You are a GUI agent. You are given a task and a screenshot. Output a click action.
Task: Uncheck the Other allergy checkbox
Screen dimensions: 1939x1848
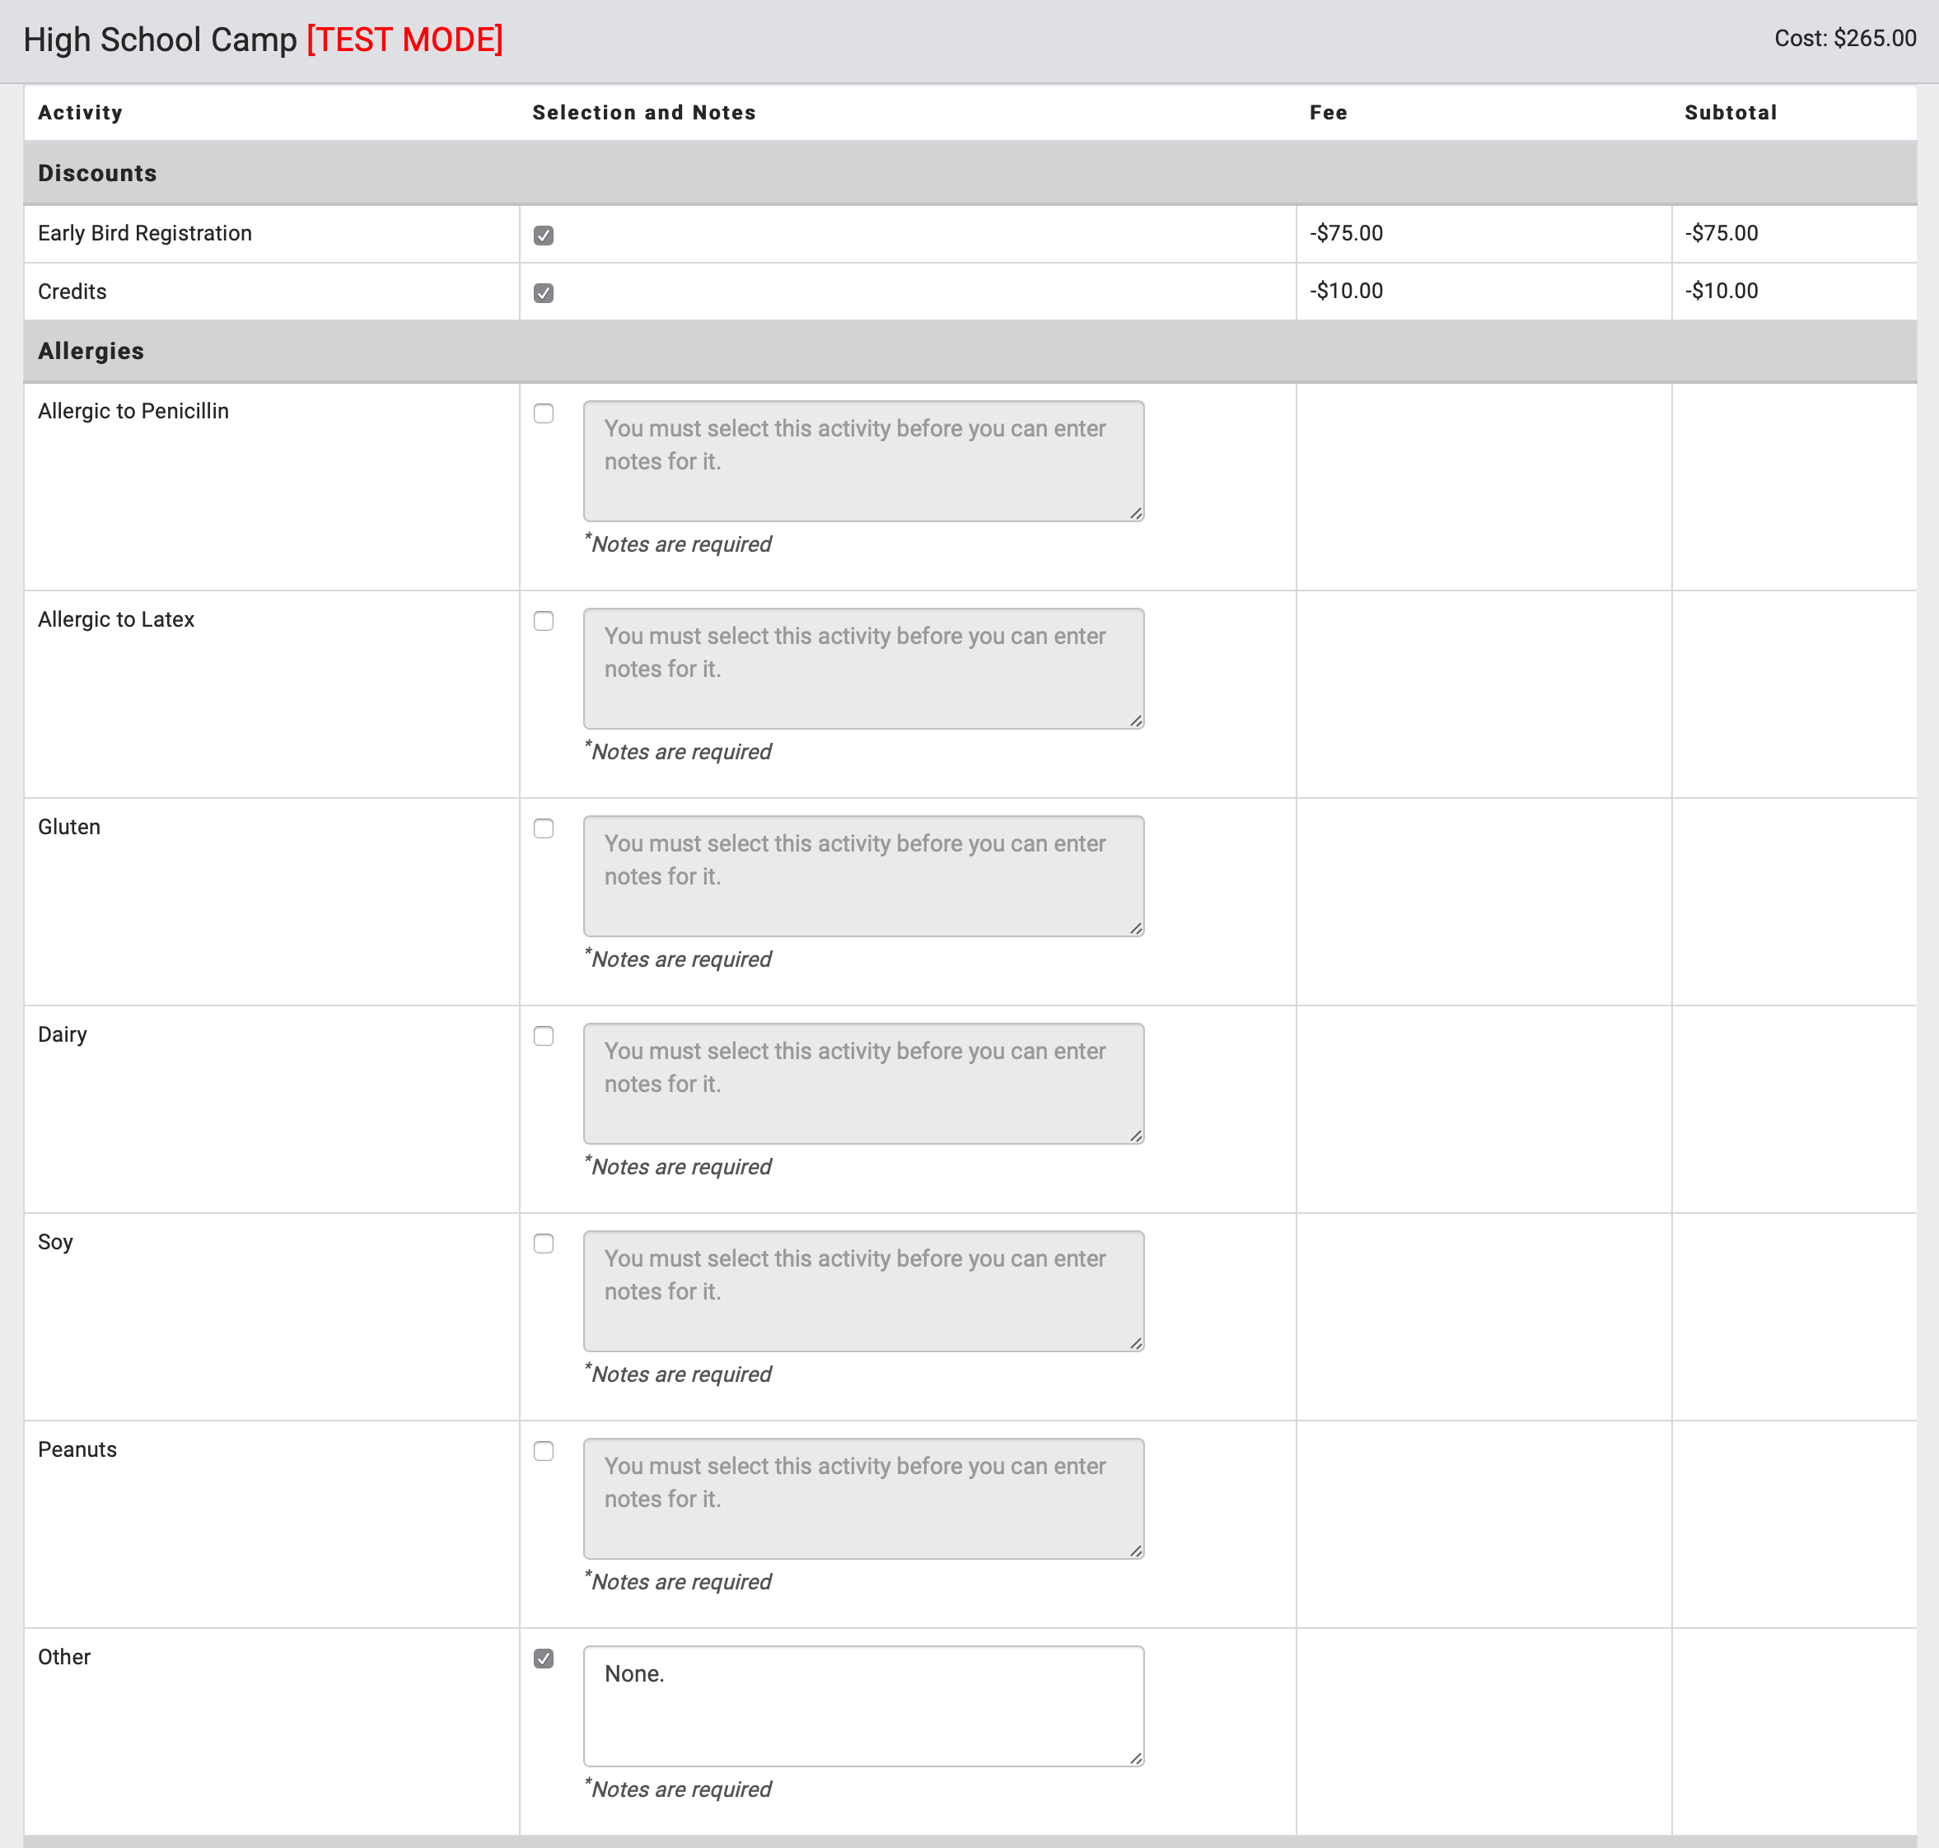pyautogui.click(x=543, y=1659)
